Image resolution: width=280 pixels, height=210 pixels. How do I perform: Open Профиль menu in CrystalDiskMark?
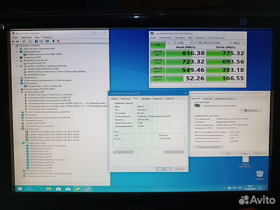(x=180, y=38)
